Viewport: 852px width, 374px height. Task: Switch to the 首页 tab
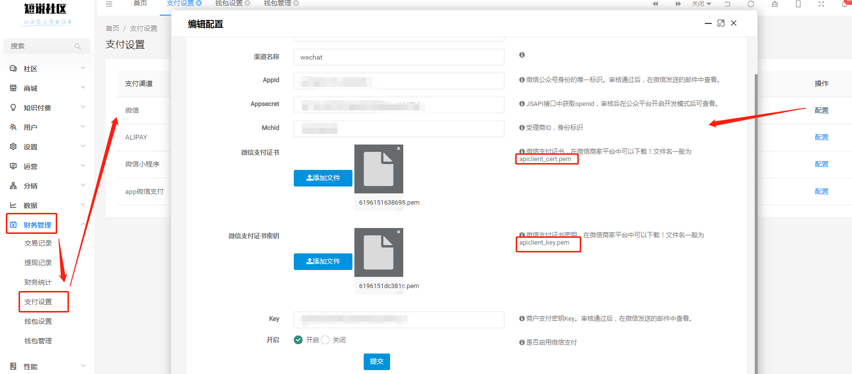click(x=140, y=3)
